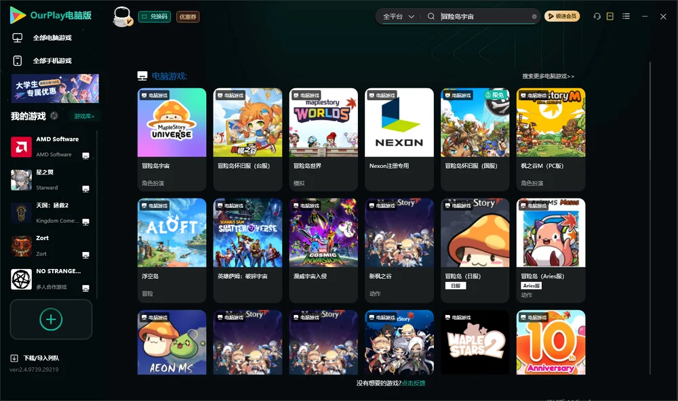Open the 冒险岛（Aries服）card
The image size is (678, 401).
point(551,250)
